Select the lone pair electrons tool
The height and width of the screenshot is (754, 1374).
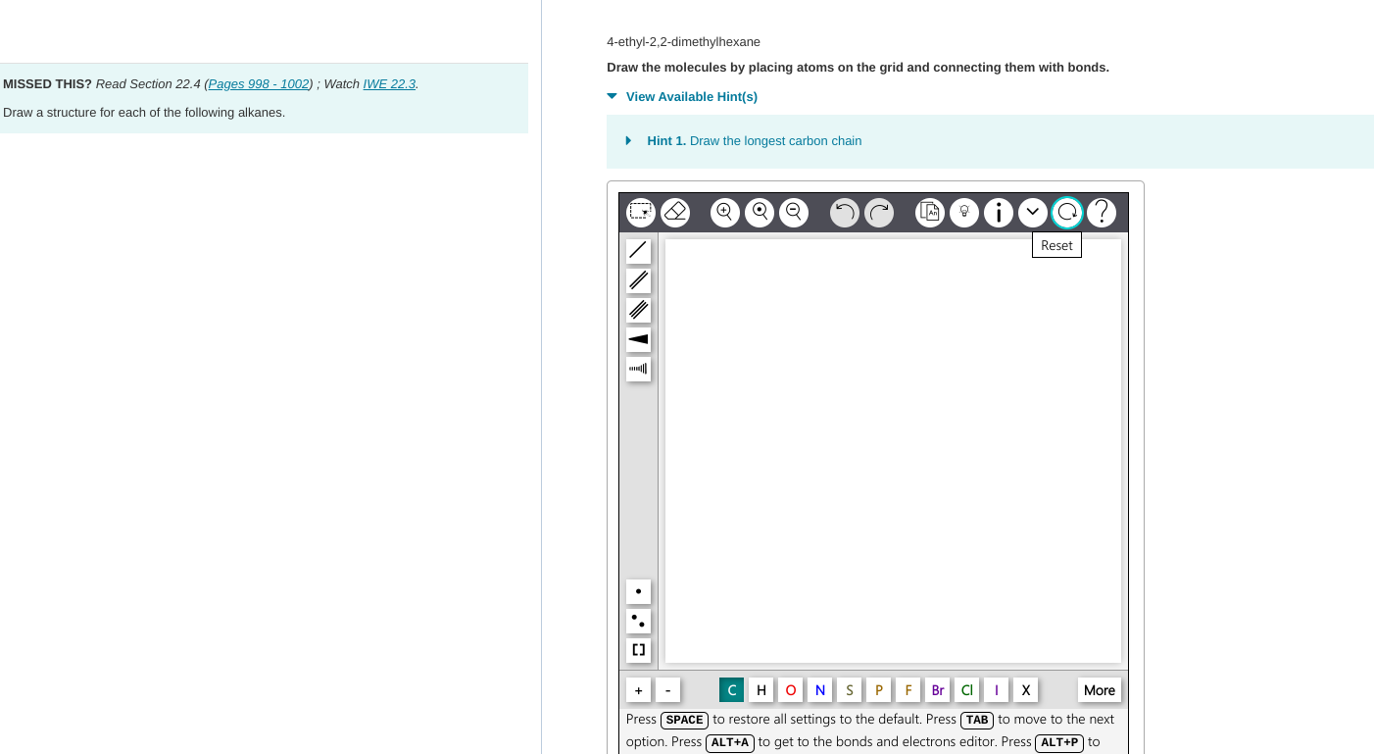(638, 621)
